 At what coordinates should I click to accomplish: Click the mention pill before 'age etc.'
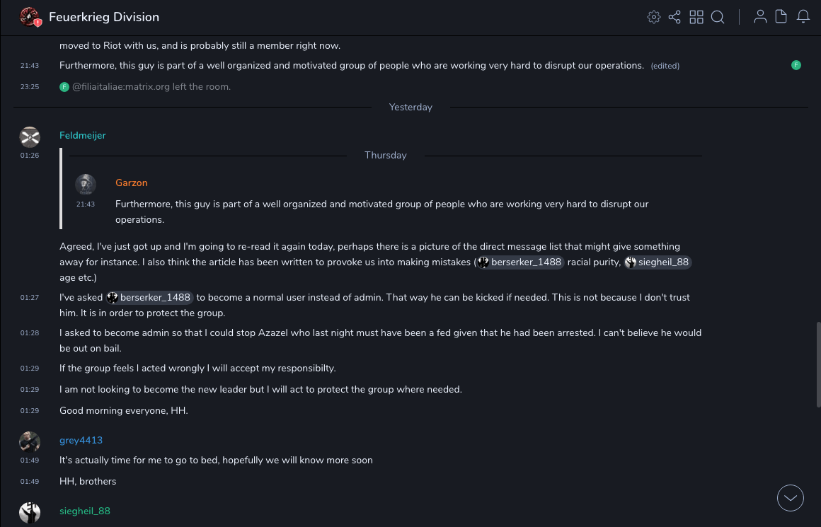(658, 262)
